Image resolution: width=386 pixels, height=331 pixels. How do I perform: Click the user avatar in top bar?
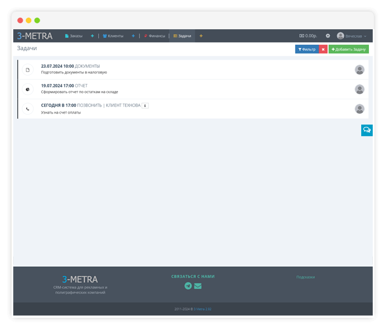pyautogui.click(x=340, y=36)
